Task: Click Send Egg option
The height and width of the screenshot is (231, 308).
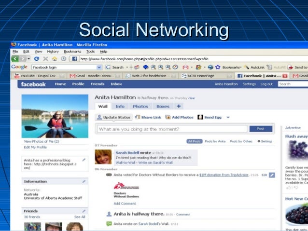Action: pos(210,117)
